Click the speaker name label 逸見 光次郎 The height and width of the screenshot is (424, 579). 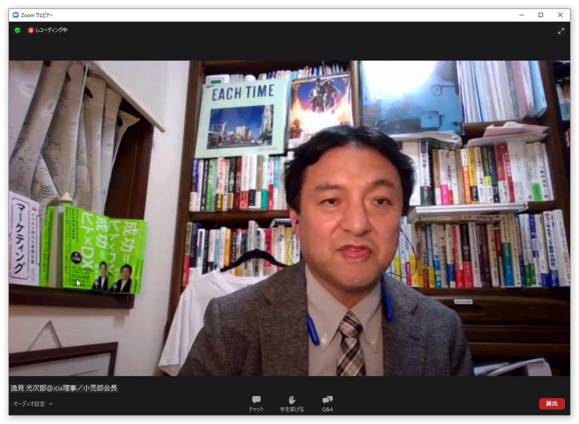pos(64,388)
